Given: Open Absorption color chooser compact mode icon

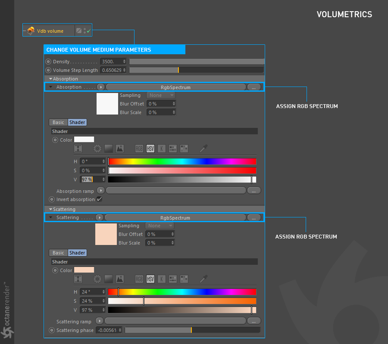Looking at the screenshot, I should (x=78, y=149).
